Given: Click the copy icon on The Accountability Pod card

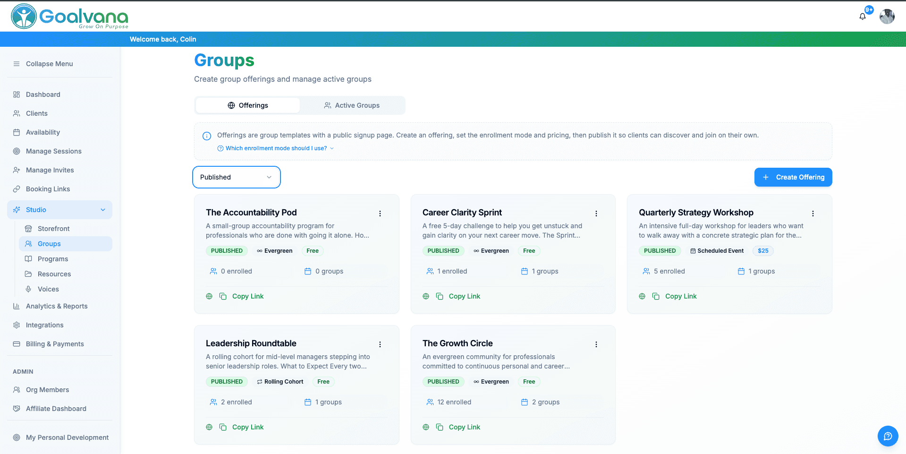Looking at the screenshot, I should click(222, 296).
